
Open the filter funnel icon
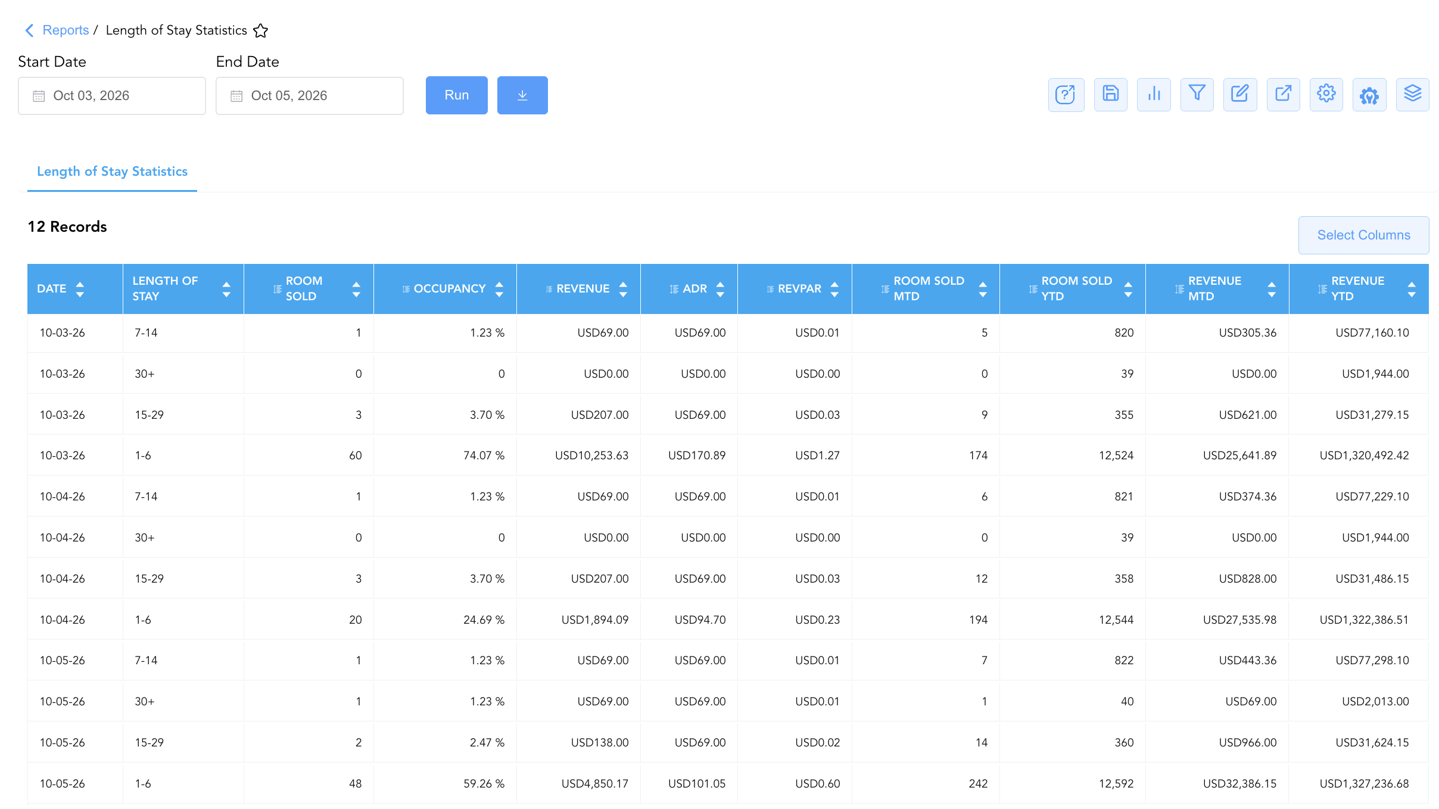(x=1197, y=95)
